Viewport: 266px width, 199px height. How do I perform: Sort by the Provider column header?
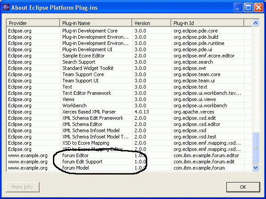tap(33, 23)
